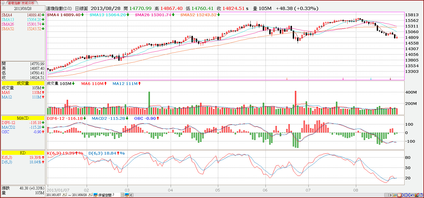Click the 成交量 105M chart legend
The image size is (424, 198).
(61, 84)
